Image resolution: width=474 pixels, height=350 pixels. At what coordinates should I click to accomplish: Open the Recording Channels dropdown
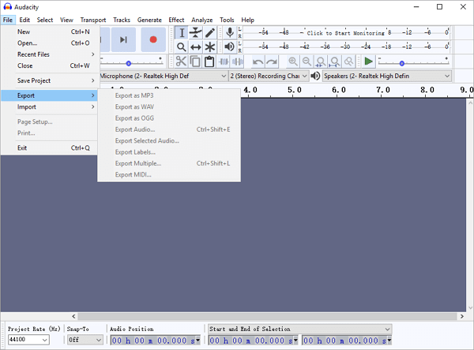267,76
